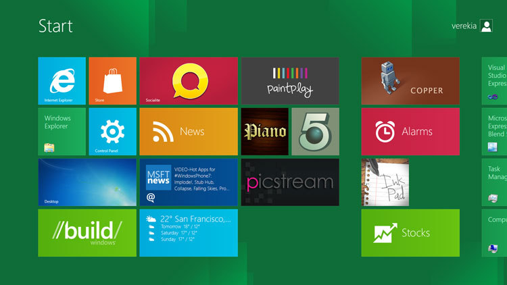507x285 pixels.
Task: Open the picstream tile
Action: pos(290,182)
